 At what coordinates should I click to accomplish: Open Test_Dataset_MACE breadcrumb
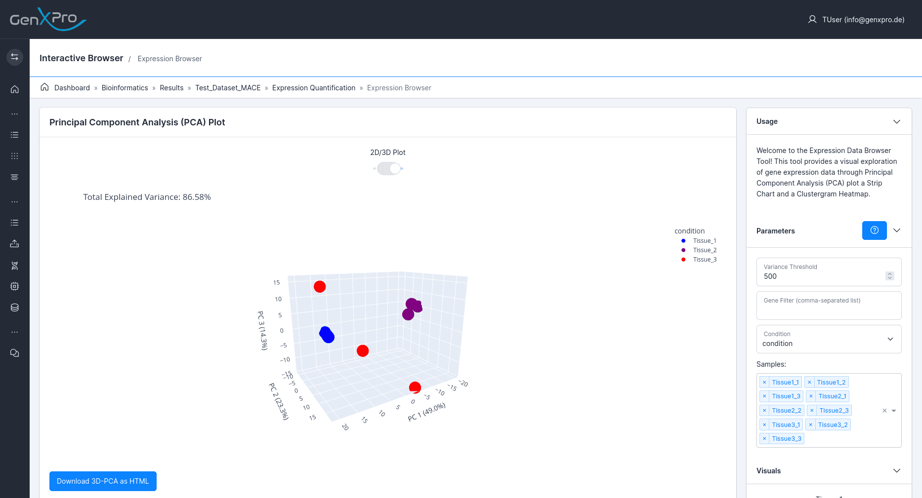(x=228, y=88)
